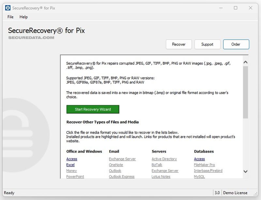Viewport: 261px width, 200px height.
Task: Open the Excel recovery link
Action: (70, 165)
